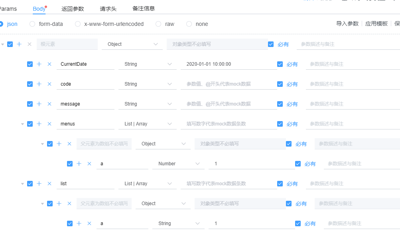This screenshot has width=400, height=243.
Task: Open the type dropdown for the code parameter
Action: [x=147, y=84]
